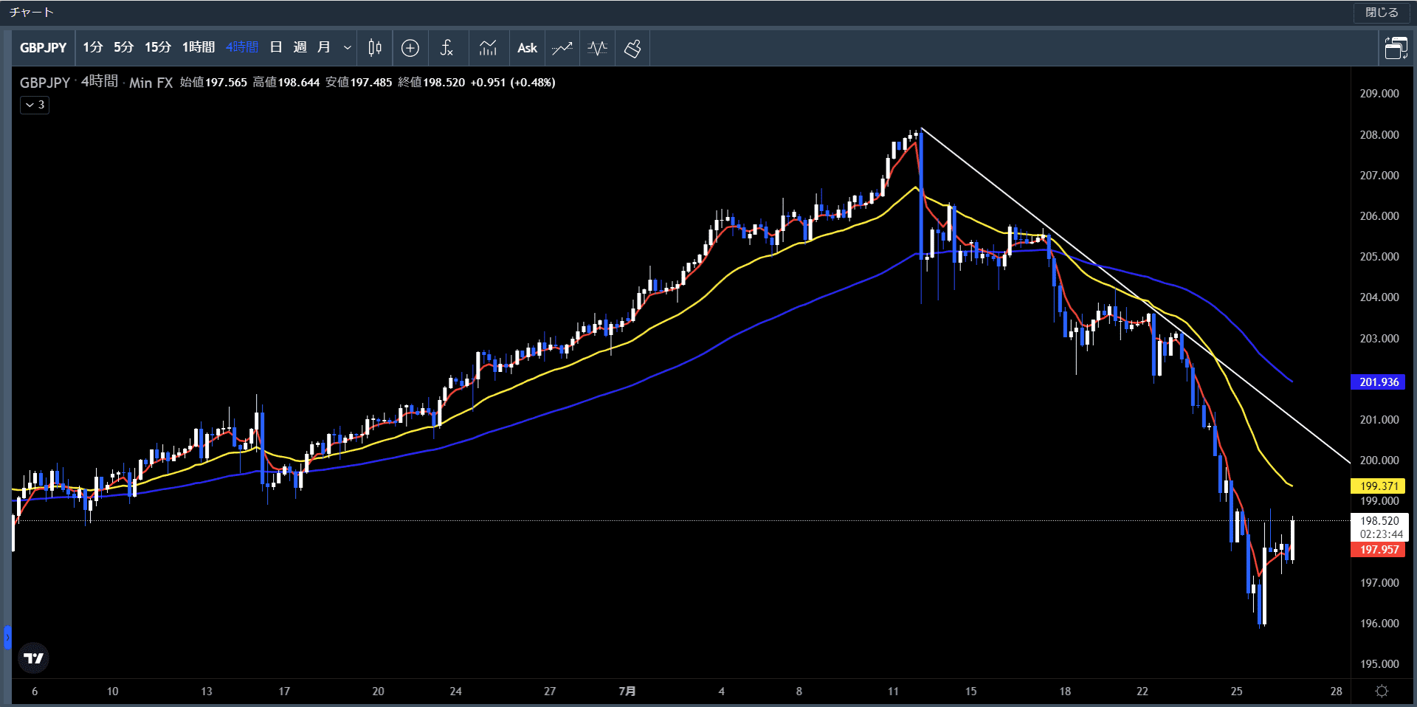The width and height of the screenshot is (1417, 707).
Task: Select the 週 weekly timeframe
Action: (300, 47)
